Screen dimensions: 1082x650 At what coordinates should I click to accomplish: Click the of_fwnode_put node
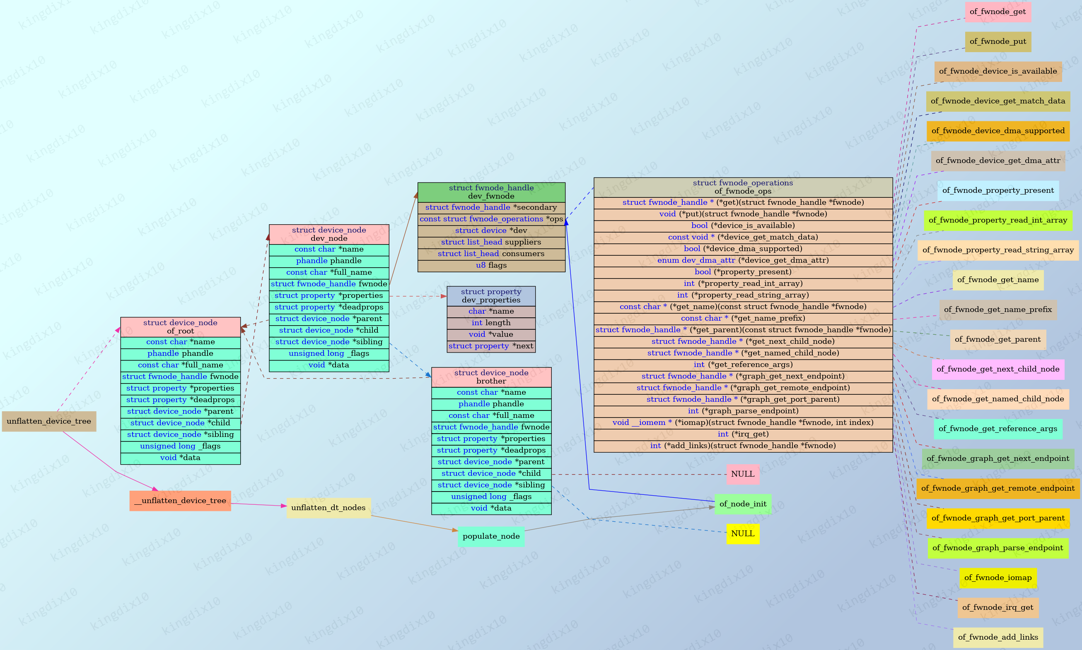(998, 42)
